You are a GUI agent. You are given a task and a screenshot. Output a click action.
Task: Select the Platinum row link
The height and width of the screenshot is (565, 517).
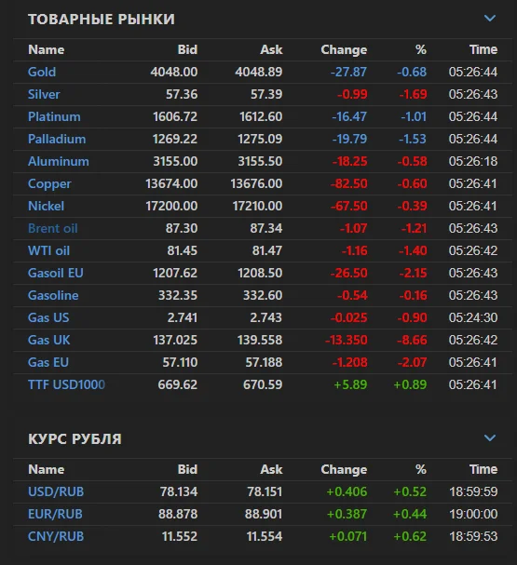[x=54, y=116]
